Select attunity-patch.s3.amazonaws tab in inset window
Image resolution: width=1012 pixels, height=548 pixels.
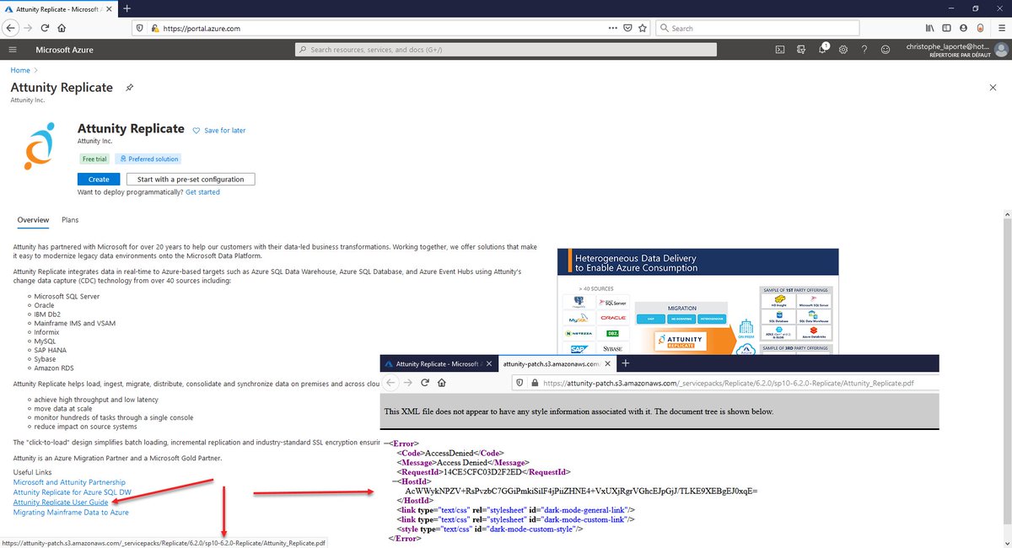coord(556,363)
